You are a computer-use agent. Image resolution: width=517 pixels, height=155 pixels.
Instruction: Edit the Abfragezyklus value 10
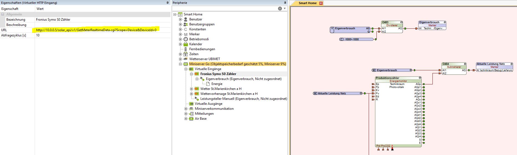click(x=103, y=35)
